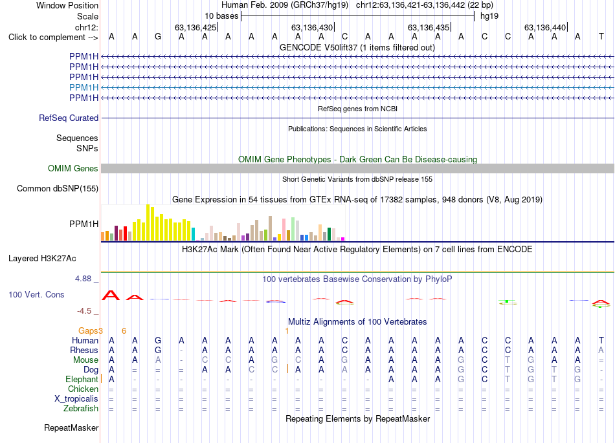Click the chr12: base position label
The height and width of the screenshot is (443, 615).
coord(87,27)
